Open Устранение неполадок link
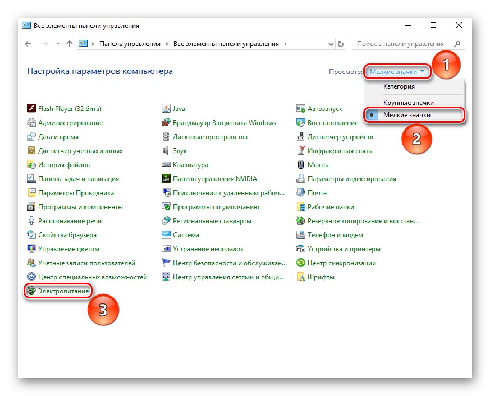This screenshot has width=490, height=396. [208, 249]
